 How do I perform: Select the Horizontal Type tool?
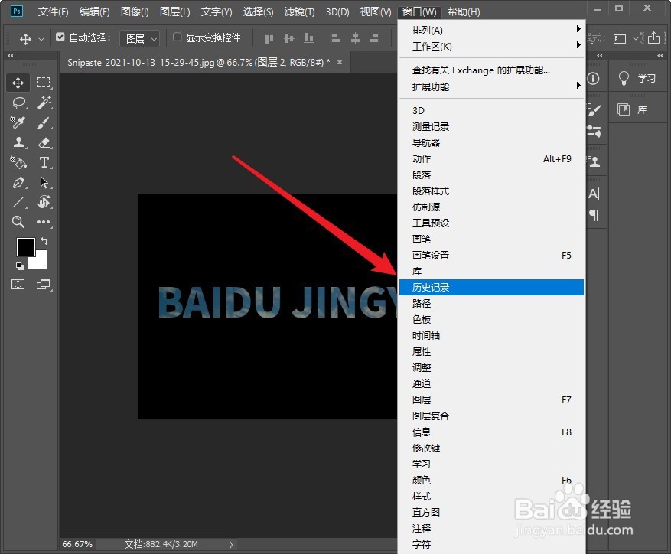[44, 162]
